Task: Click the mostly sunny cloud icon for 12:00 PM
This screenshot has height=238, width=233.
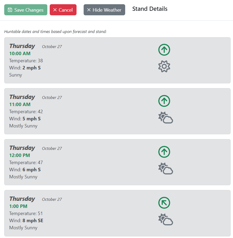Action: tap(166, 168)
